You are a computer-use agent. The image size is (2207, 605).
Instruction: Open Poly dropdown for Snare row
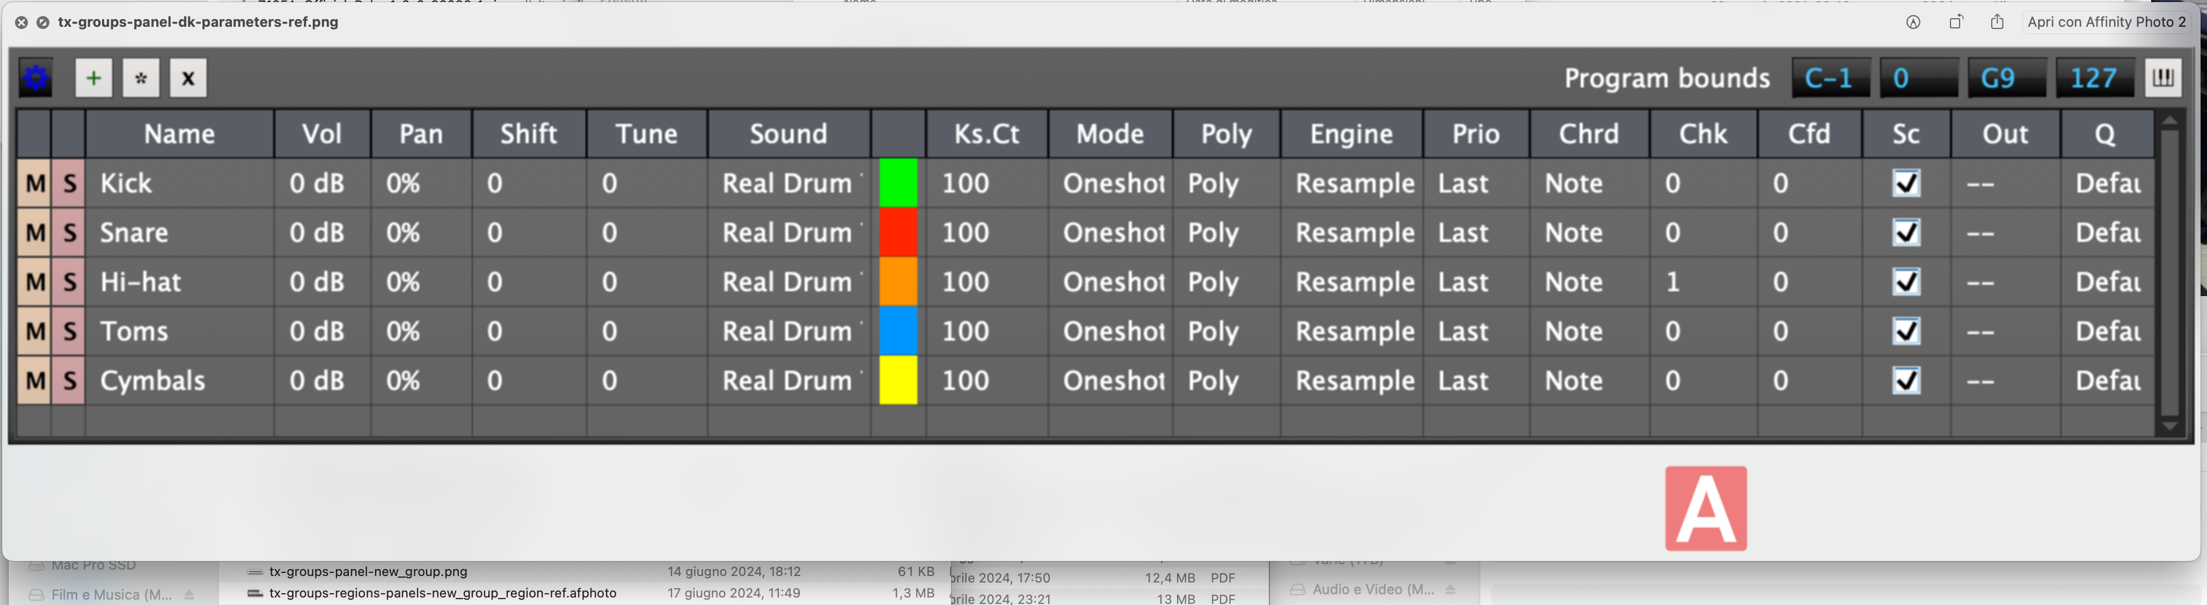tap(1227, 233)
